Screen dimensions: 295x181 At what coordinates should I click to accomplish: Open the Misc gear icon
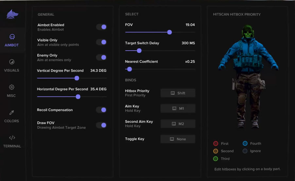(x=12, y=87)
